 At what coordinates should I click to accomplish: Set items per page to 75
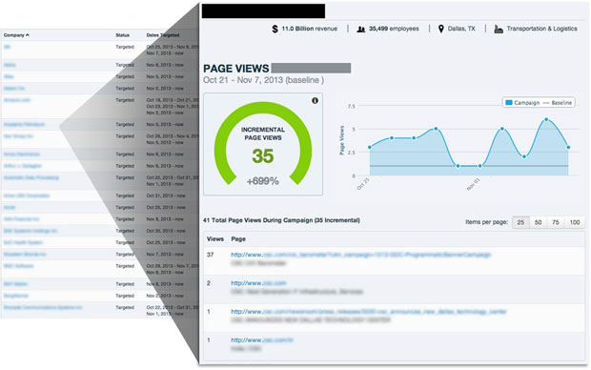(x=556, y=222)
